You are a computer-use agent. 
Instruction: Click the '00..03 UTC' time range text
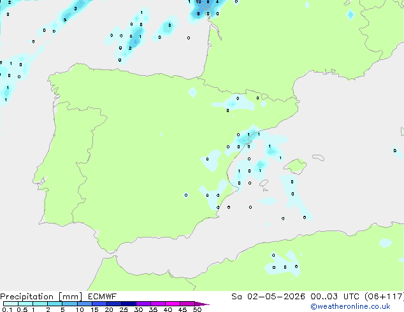335,297
